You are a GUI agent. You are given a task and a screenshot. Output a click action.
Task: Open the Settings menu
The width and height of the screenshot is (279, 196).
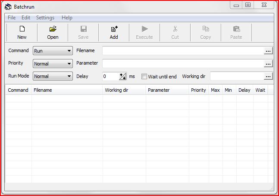click(45, 18)
